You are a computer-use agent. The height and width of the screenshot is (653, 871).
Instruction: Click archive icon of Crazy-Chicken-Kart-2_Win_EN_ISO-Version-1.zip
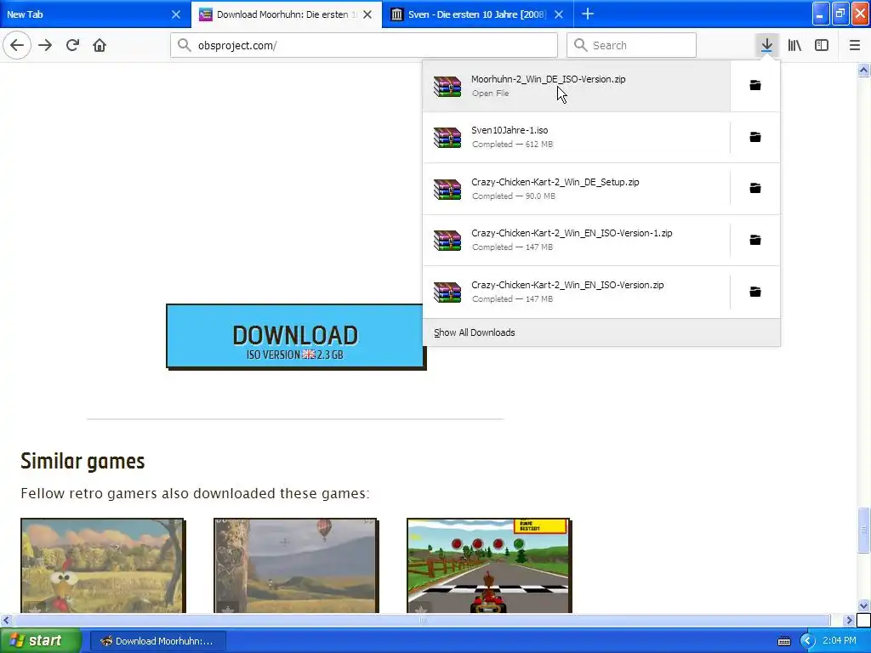coord(447,240)
